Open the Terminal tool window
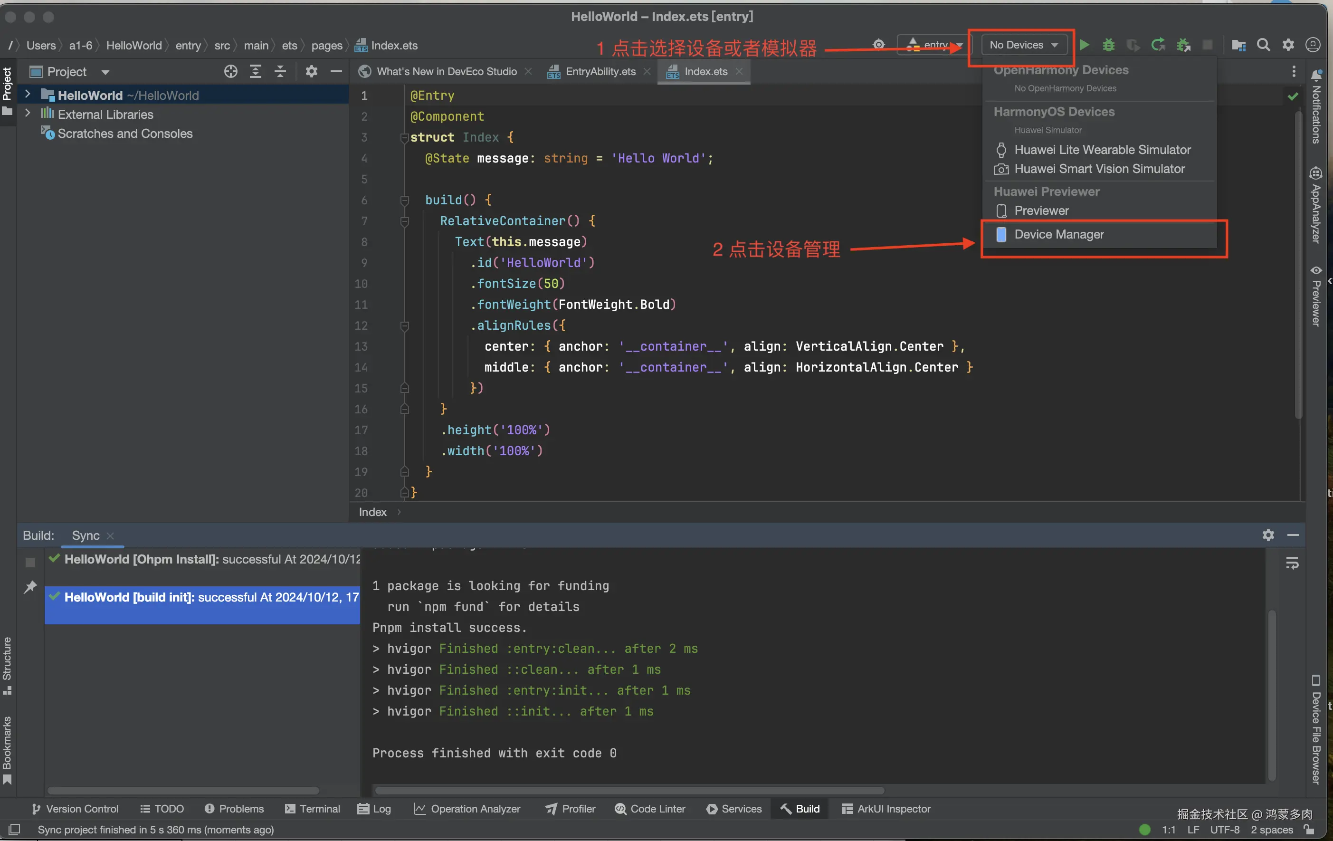The image size is (1333, 841). pyautogui.click(x=313, y=808)
